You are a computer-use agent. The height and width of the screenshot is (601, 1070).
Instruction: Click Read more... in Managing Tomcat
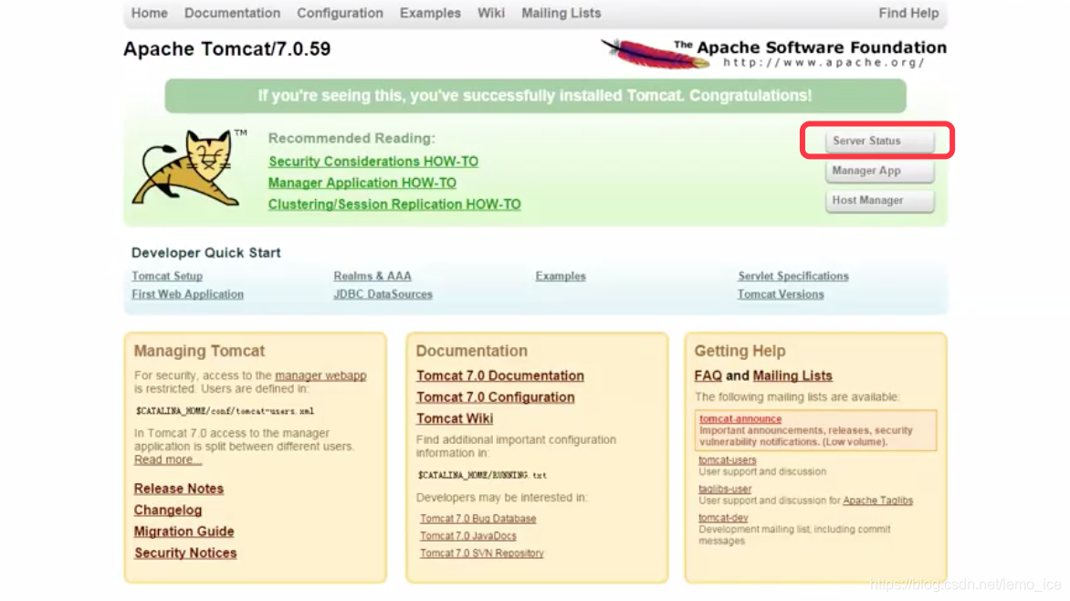(x=168, y=459)
